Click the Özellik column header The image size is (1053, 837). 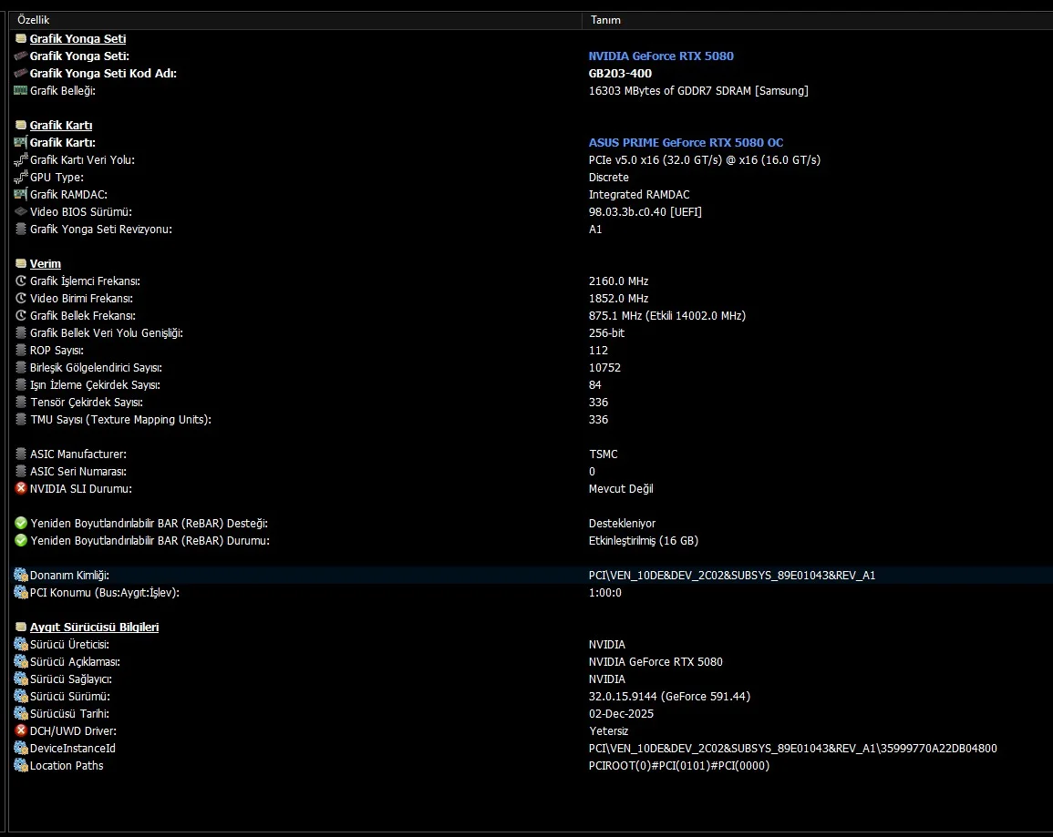(34, 20)
